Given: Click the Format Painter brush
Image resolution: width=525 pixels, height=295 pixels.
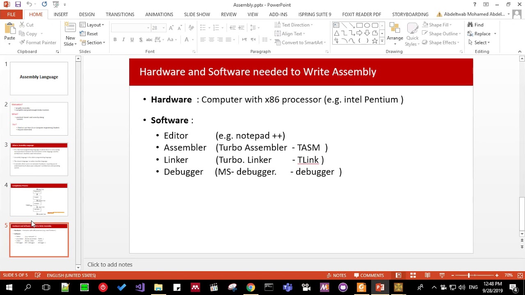Looking at the screenshot, I should click(37, 43).
